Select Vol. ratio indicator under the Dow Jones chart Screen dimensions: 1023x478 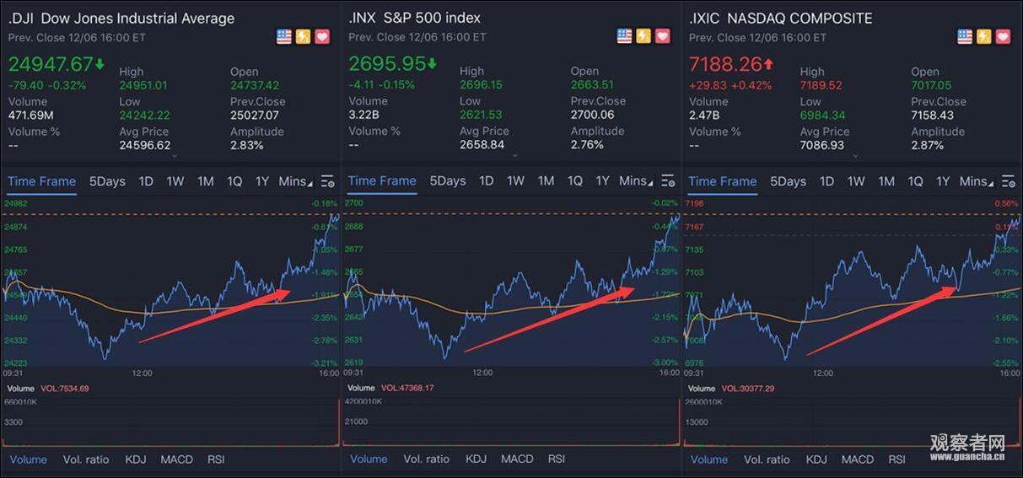pyautogui.click(x=86, y=459)
